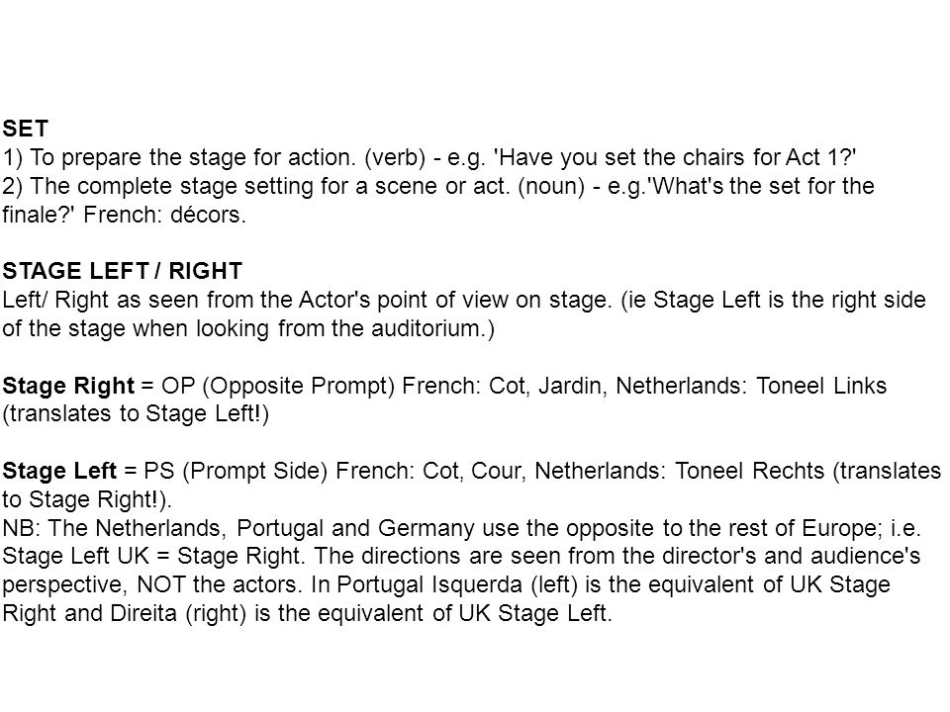Click the text OP (Opposite Prompt)

coord(278,386)
